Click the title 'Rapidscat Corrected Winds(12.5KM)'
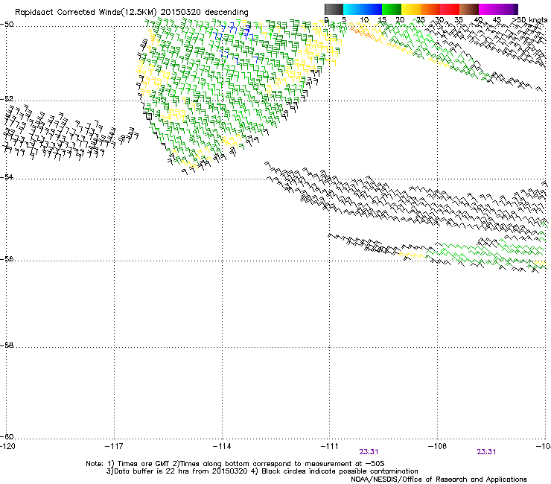Viewport: 551px width, 484px height. (x=86, y=13)
